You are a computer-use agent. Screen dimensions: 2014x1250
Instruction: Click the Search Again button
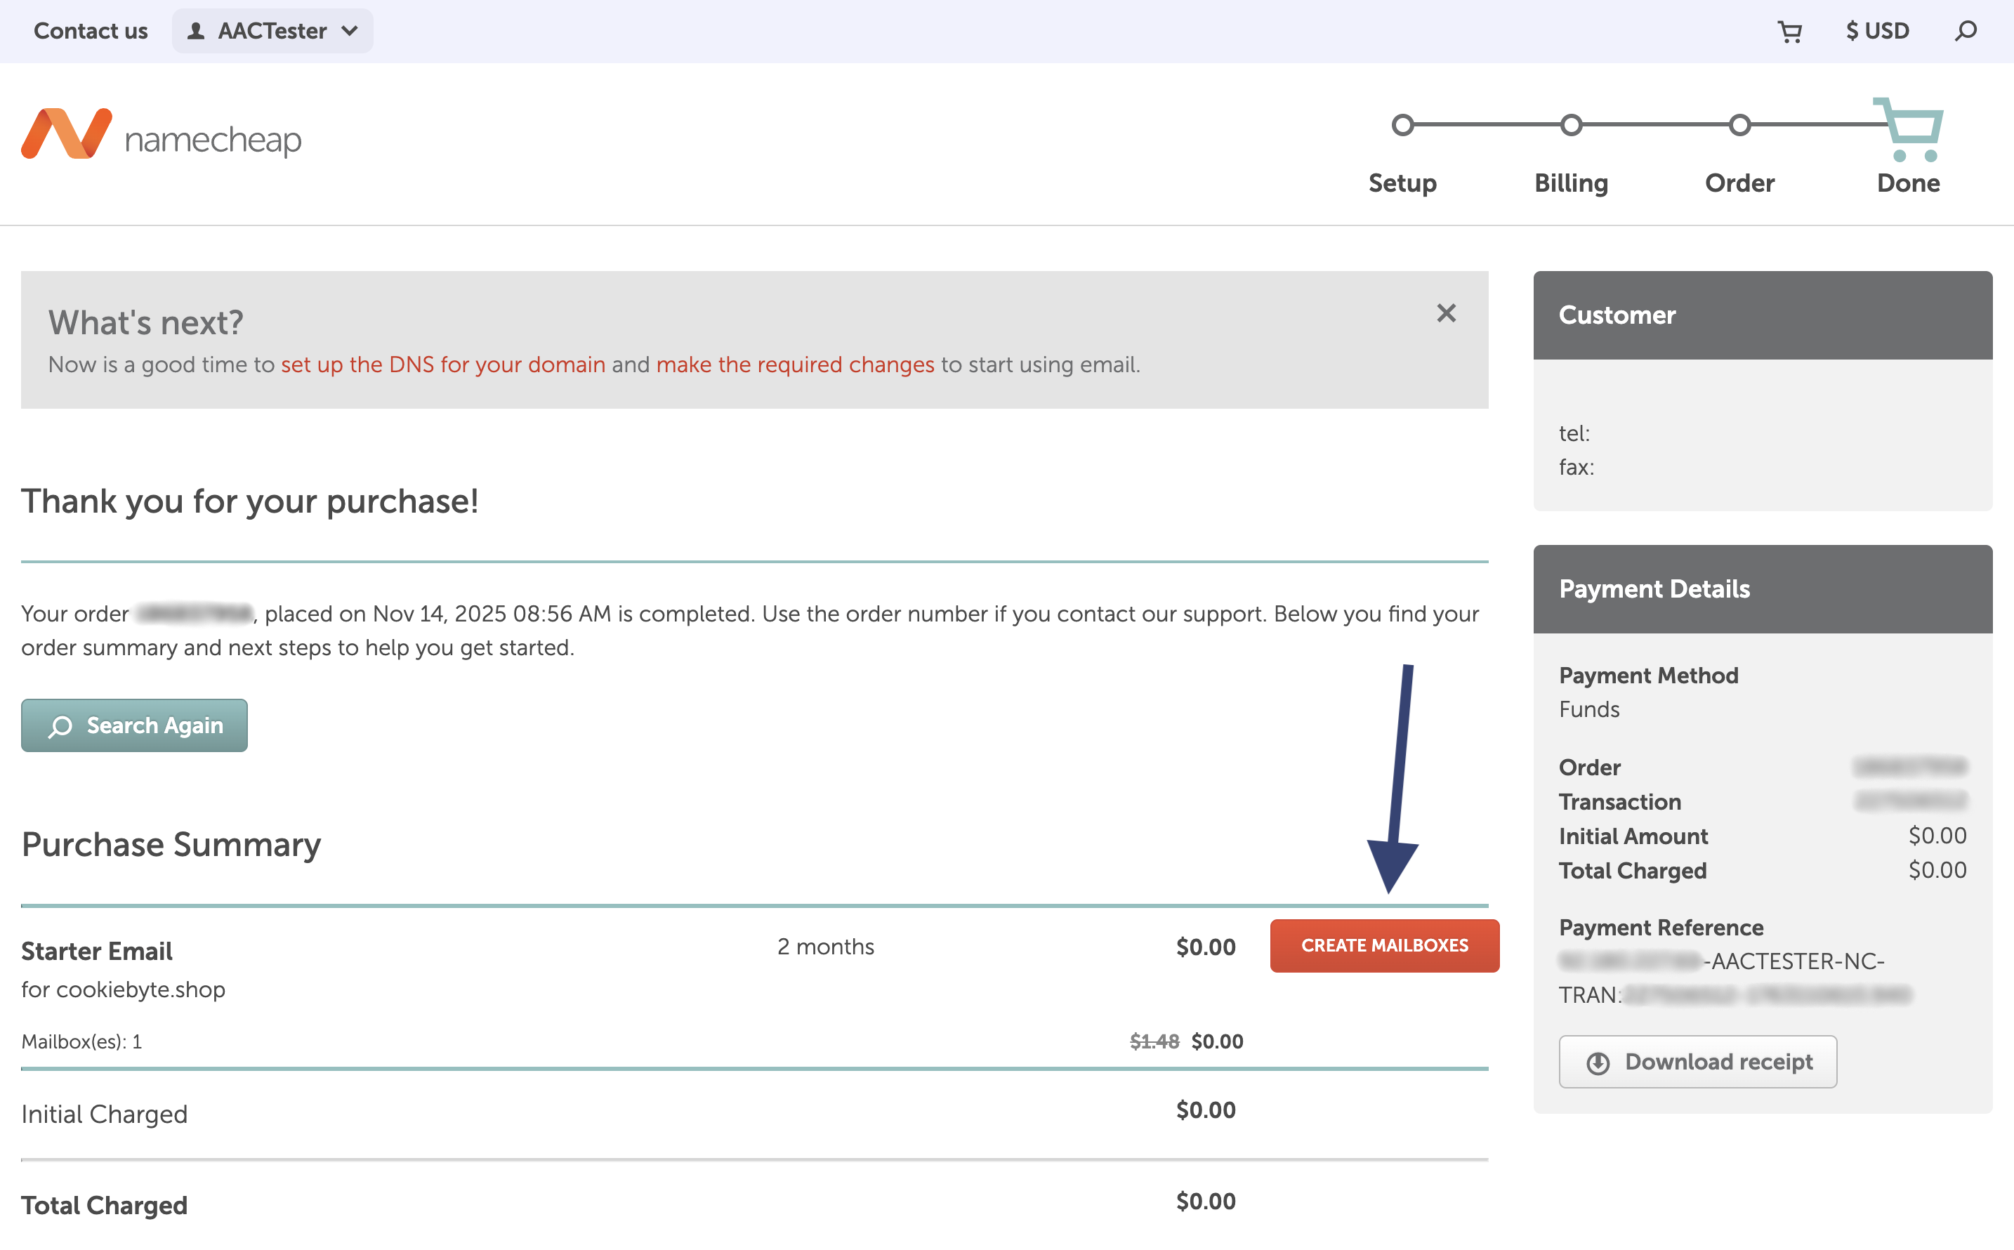point(135,726)
